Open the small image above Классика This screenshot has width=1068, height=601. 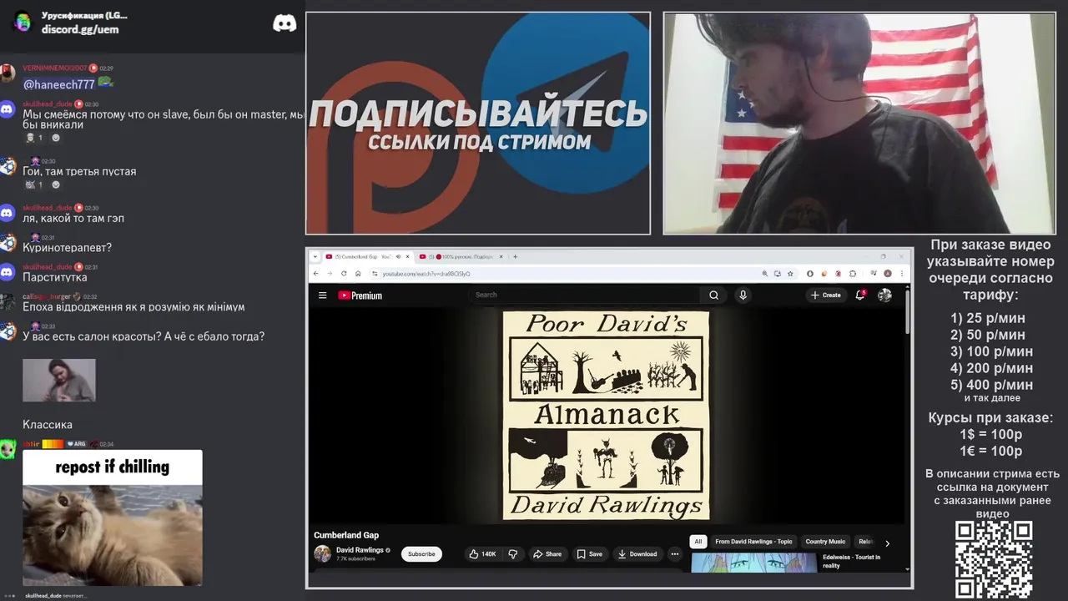59,381
